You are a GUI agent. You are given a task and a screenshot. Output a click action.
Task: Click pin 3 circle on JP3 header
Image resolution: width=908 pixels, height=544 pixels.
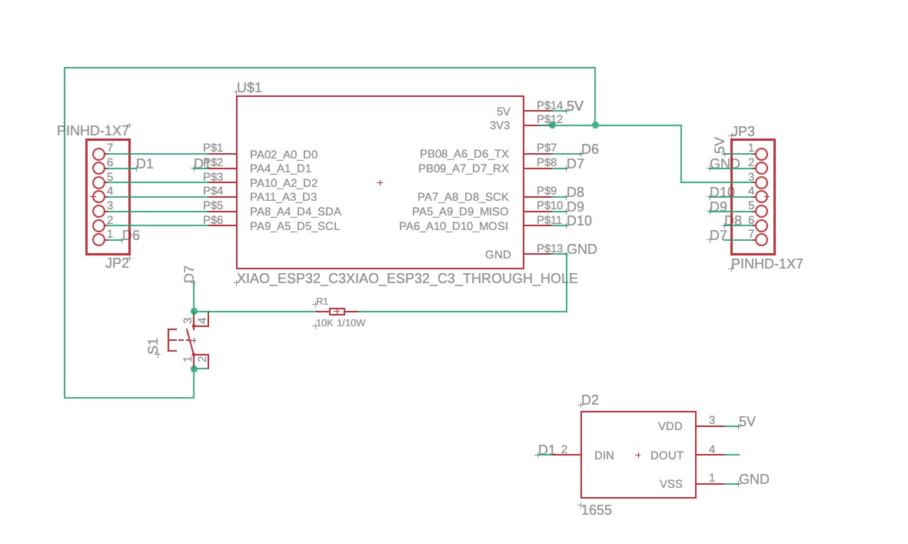[x=761, y=182]
